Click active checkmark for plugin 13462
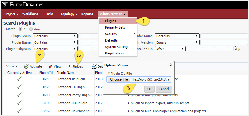This screenshot has height=116, width=249. click(x=19, y=111)
